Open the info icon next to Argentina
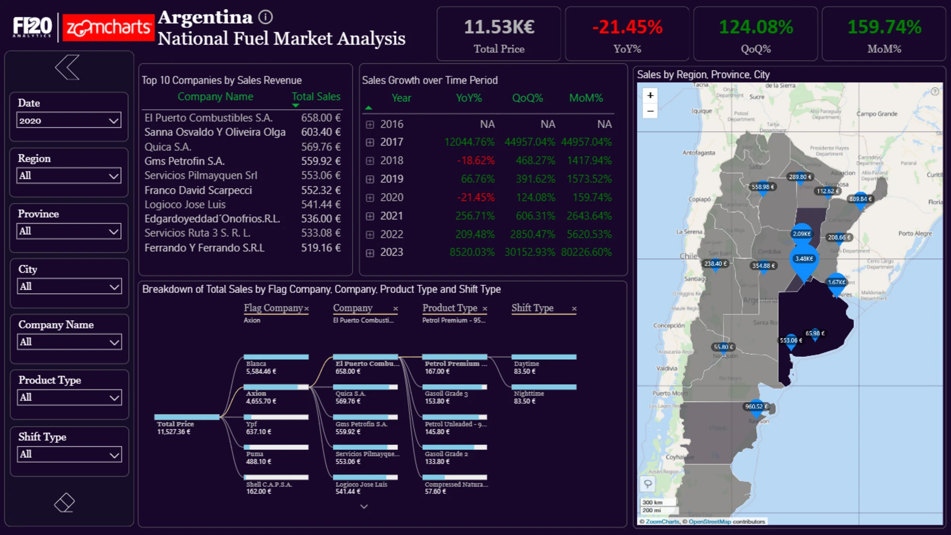 pyautogui.click(x=266, y=17)
